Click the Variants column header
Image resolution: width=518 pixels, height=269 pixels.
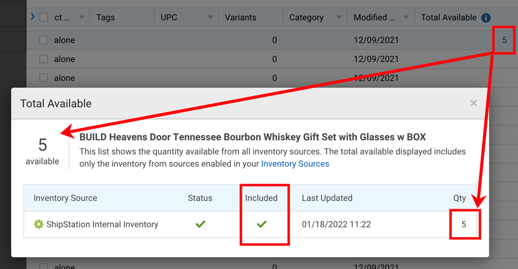click(x=241, y=18)
